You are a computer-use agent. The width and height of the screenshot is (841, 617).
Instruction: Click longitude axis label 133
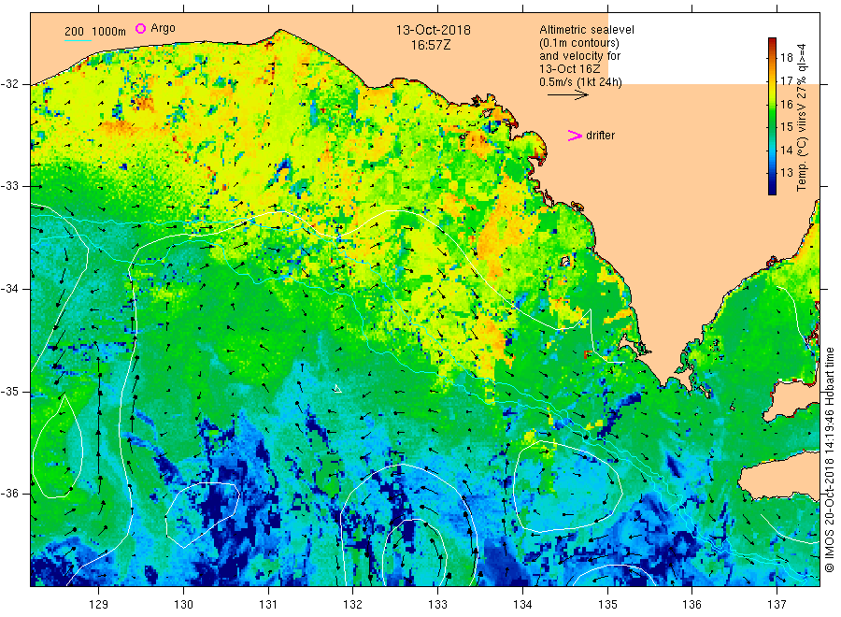[437, 605]
